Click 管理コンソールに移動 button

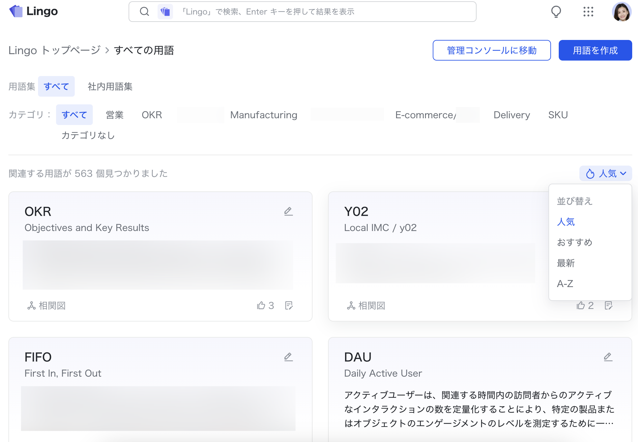coord(491,51)
